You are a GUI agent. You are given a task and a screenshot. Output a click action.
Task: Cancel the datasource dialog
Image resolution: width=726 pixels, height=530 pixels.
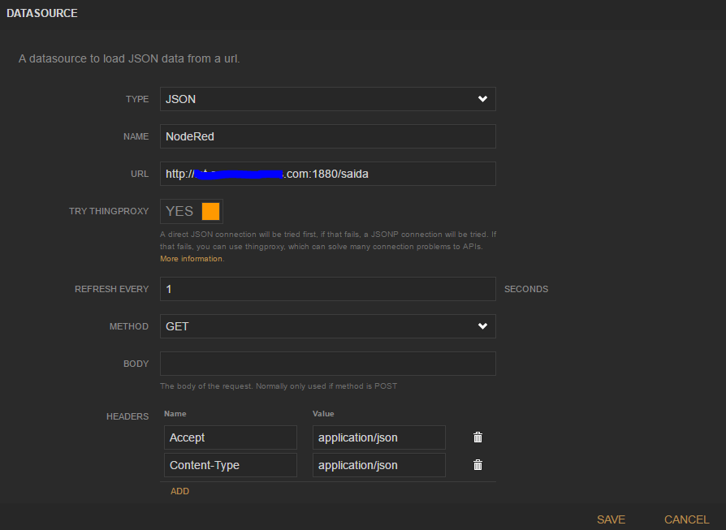pyautogui.click(x=687, y=519)
